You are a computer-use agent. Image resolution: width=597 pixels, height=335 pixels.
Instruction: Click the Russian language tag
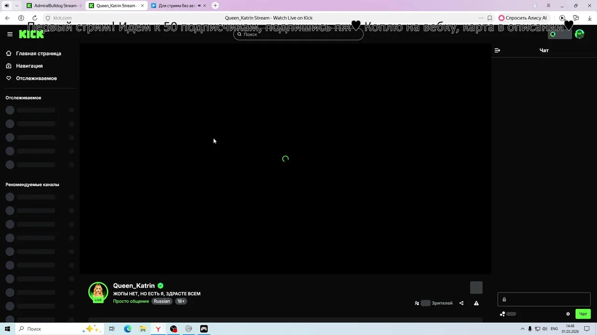coord(162,301)
